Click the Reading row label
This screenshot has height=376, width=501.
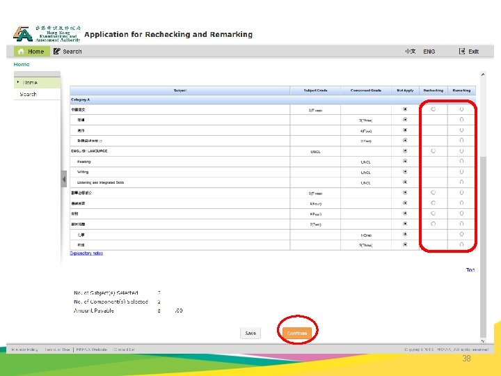coord(83,162)
